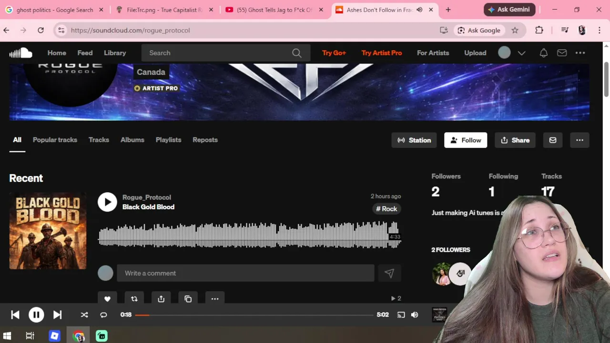
Task: Open Chrome's three-dot menu
Action: [x=600, y=30]
